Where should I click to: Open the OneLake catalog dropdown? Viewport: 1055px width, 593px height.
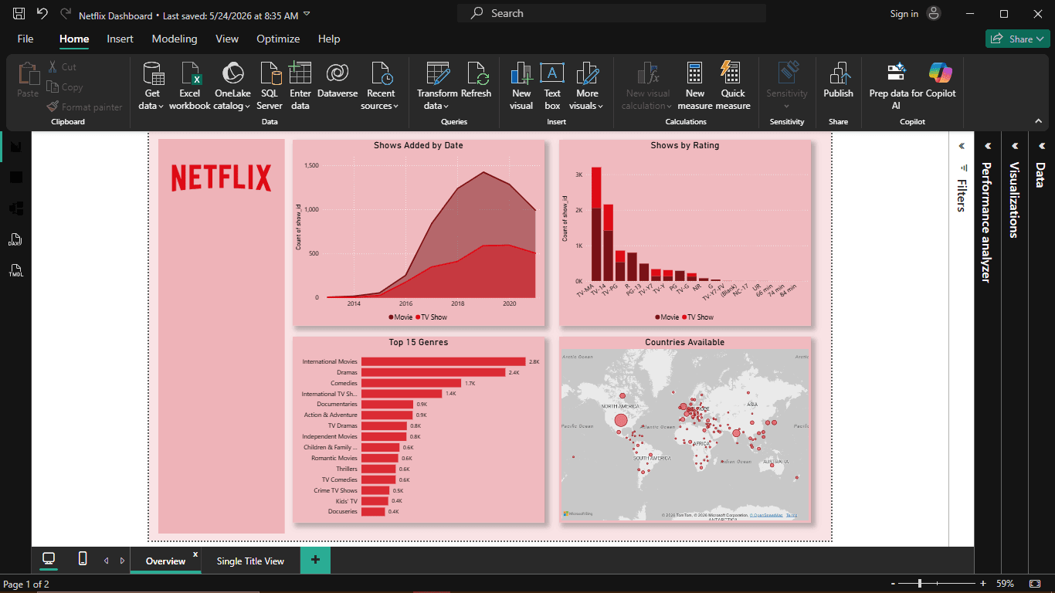[x=232, y=106]
